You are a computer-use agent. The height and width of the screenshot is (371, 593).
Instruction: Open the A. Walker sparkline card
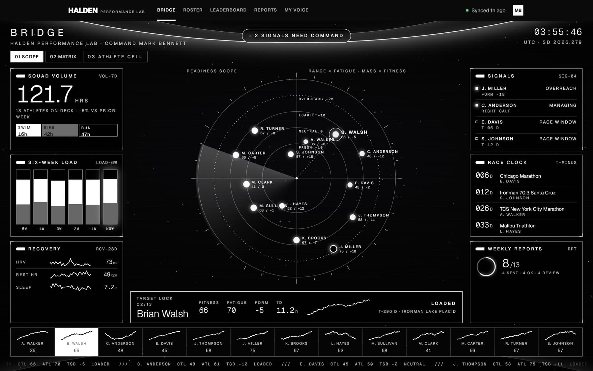(x=33, y=342)
